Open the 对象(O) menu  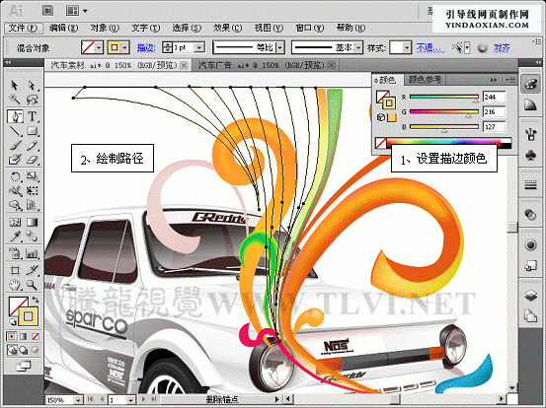pyautogui.click(x=105, y=29)
